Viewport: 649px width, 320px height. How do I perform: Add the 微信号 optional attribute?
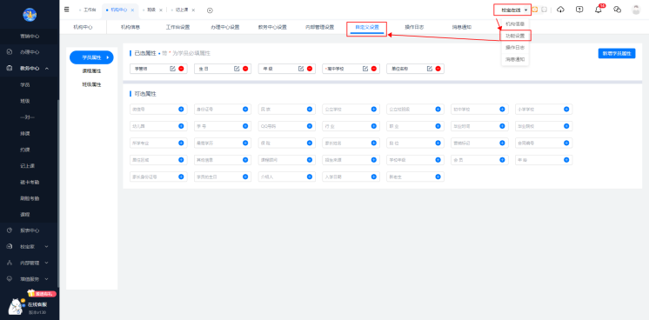click(181, 110)
